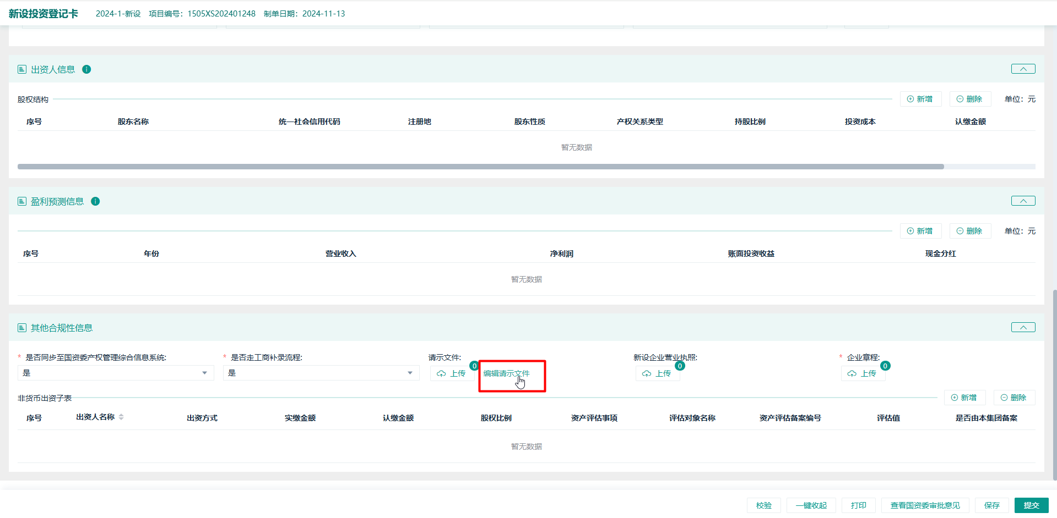This screenshot has width=1057, height=518.
Task: Click the info icon beside 出资人信息
Action: (x=86, y=69)
